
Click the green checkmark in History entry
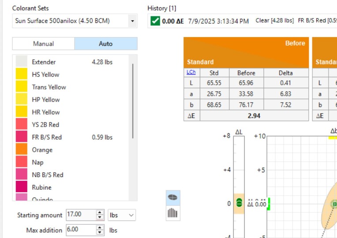(x=155, y=21)
